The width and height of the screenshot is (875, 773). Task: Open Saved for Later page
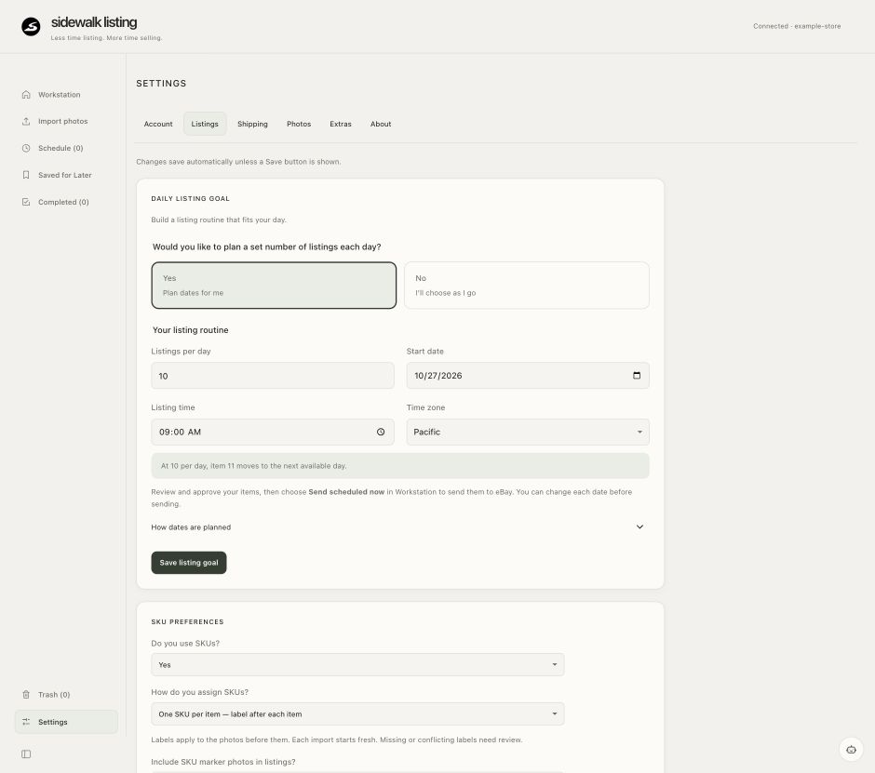coord(66,175)
